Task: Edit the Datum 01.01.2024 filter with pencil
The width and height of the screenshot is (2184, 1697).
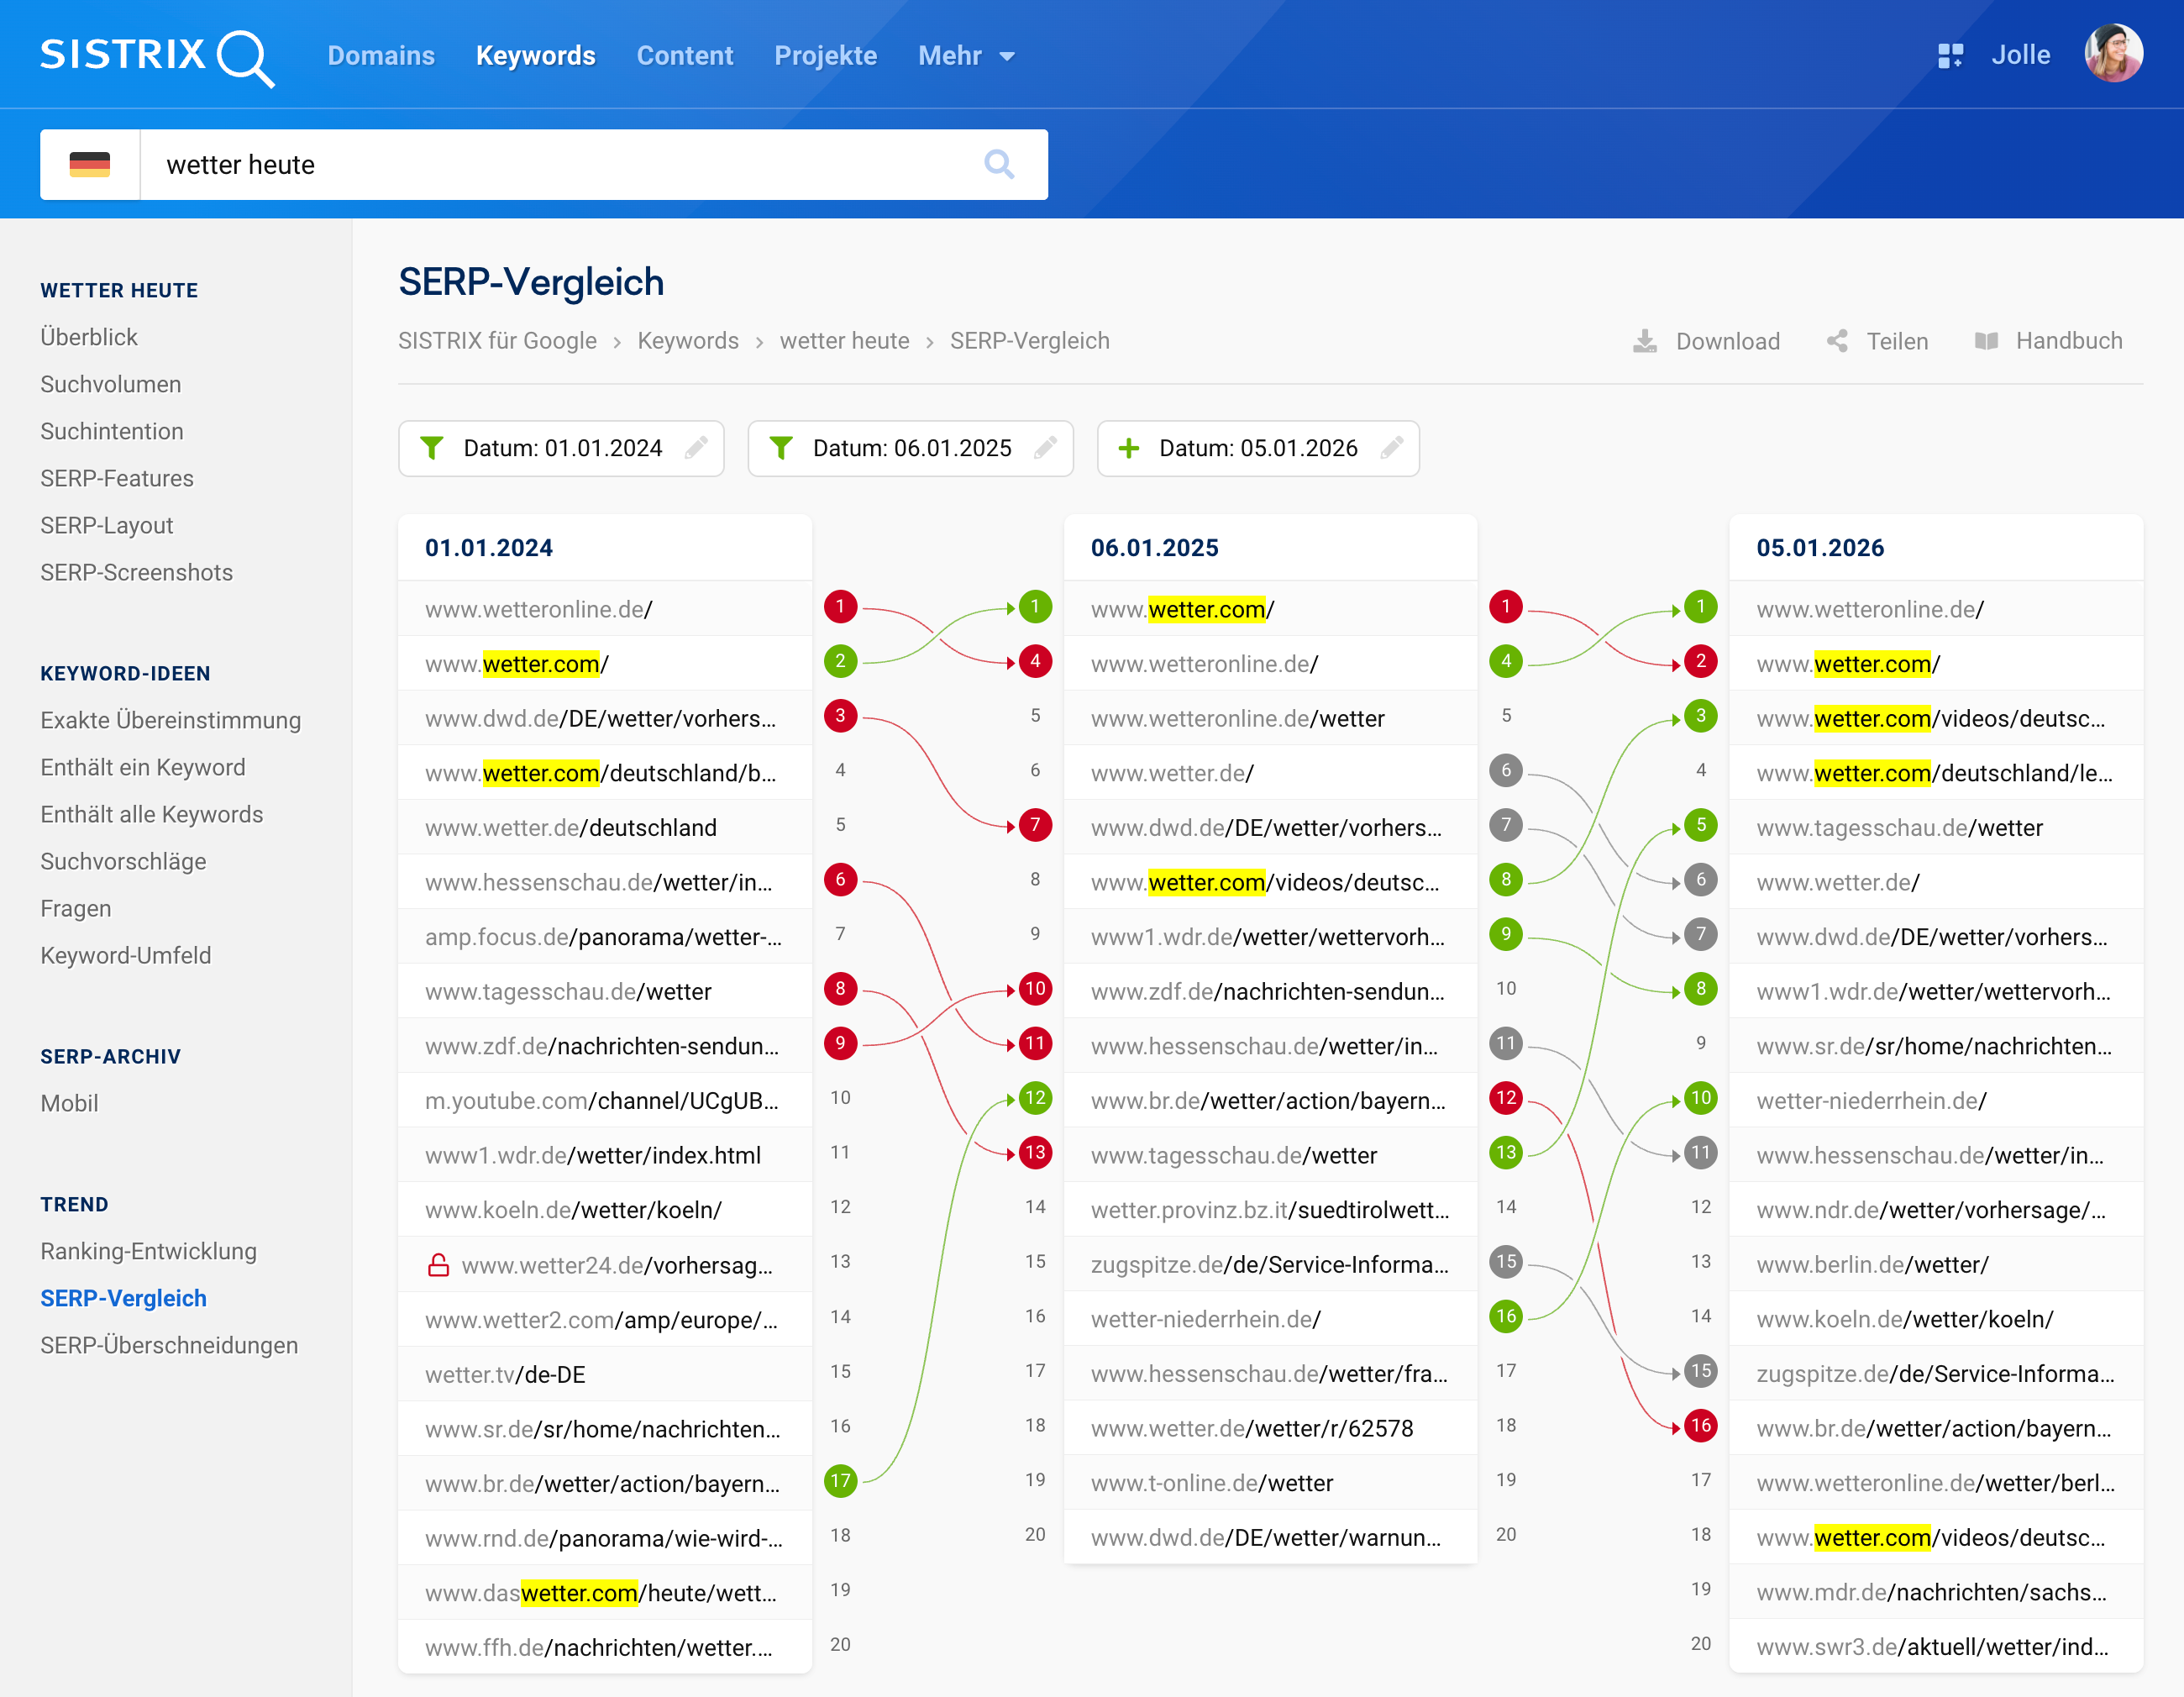Action: (x=696, y=448)
